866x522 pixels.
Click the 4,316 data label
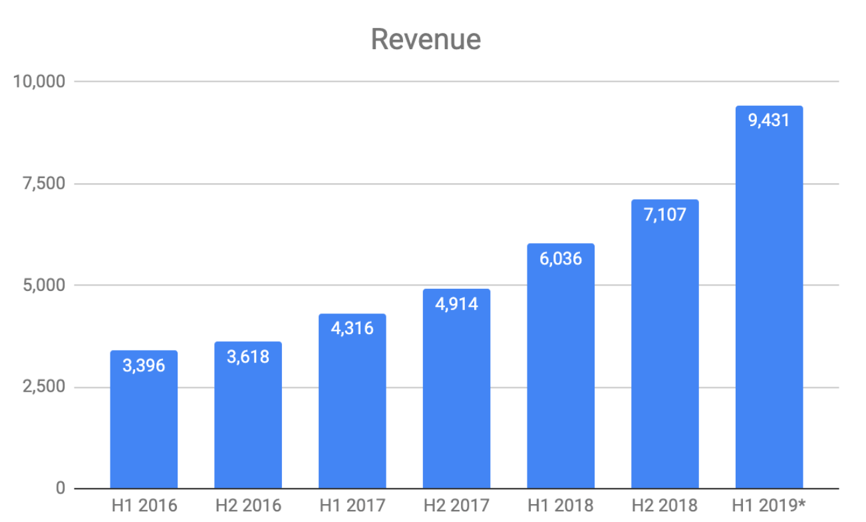coord(353,328)
